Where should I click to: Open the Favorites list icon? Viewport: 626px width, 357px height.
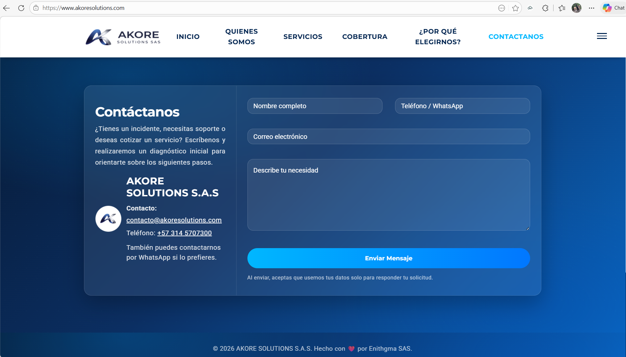562,8
